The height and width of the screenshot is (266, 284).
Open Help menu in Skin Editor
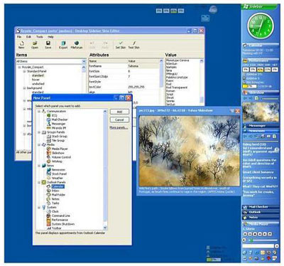(x=50, y=37)
